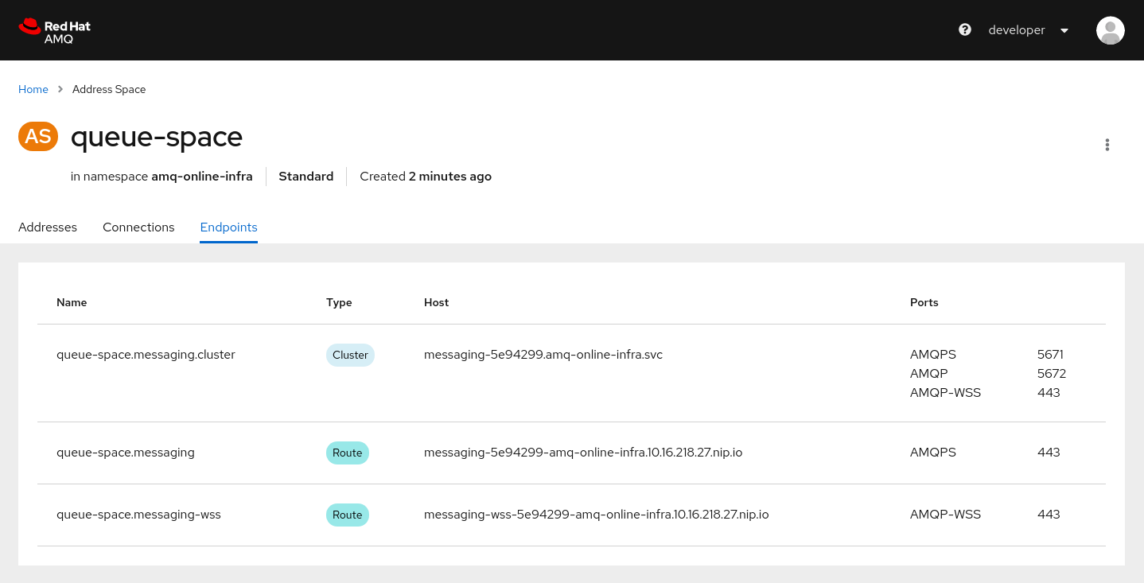Click the Address Space breadcrumb text
The width and height of the screenshot is (1144, 583).
109,89
